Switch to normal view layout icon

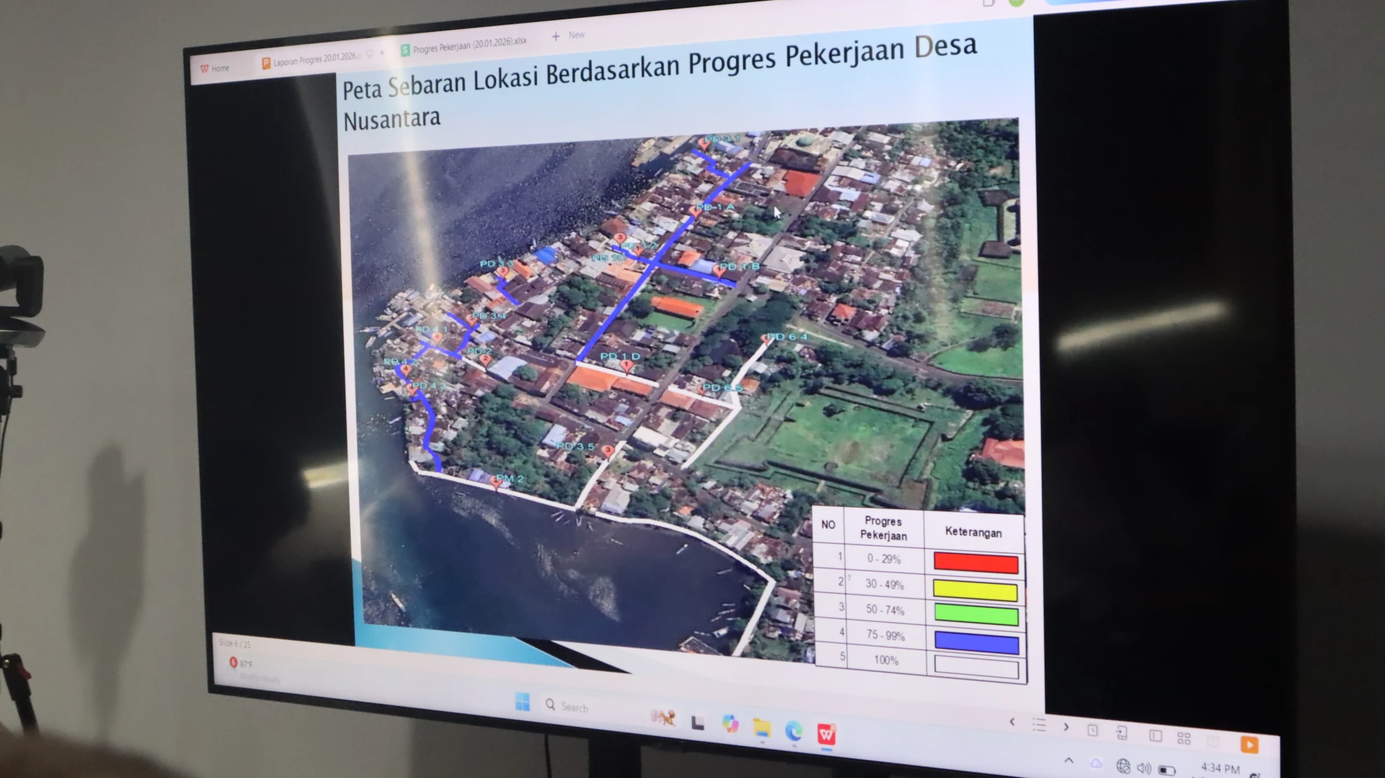click(x=1156, y=735)
